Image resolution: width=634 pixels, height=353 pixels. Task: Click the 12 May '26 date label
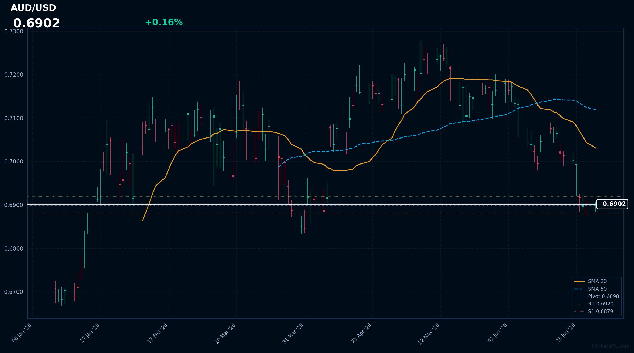point(428,334)
